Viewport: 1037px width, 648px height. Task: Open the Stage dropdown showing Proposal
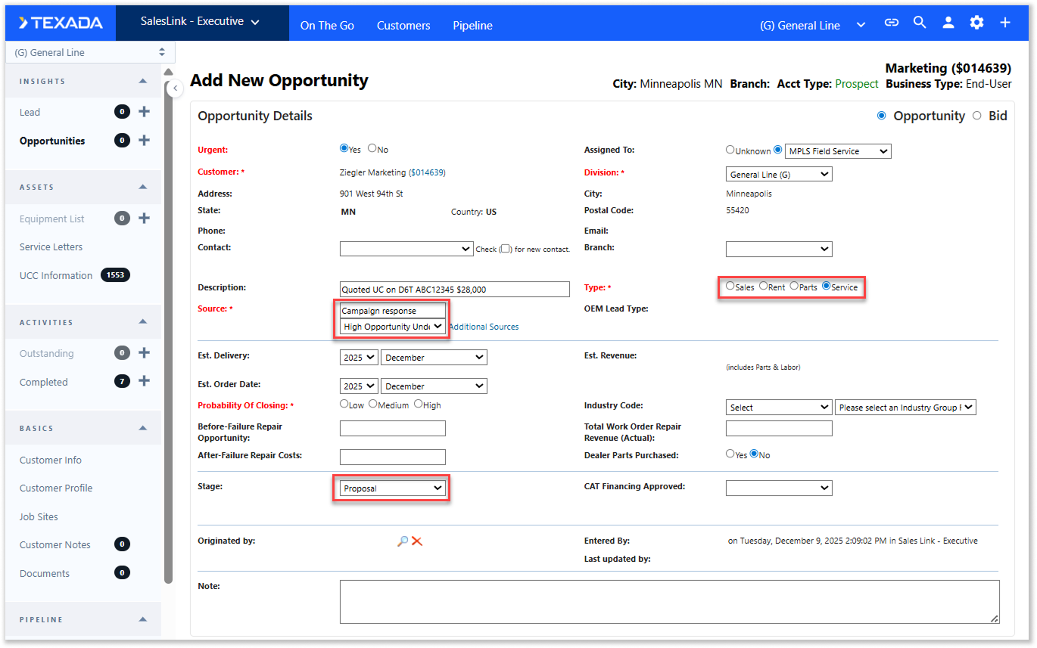pos(392,488)
